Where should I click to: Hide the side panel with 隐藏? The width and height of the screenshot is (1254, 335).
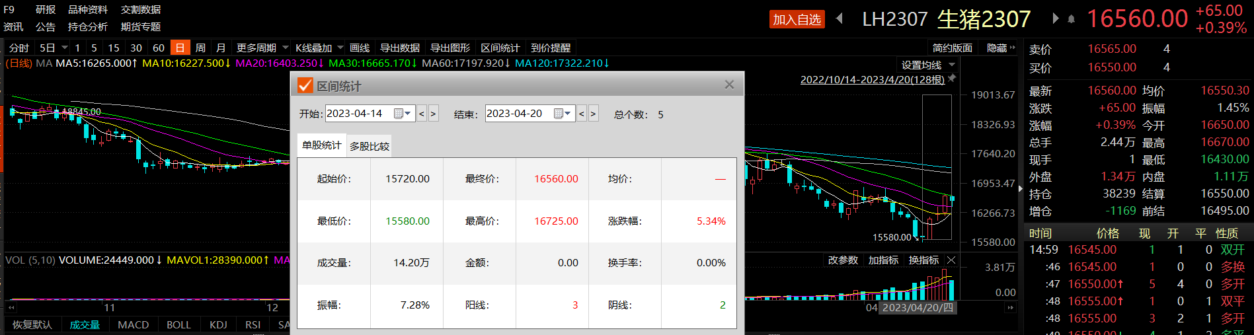click(1000, 48)
